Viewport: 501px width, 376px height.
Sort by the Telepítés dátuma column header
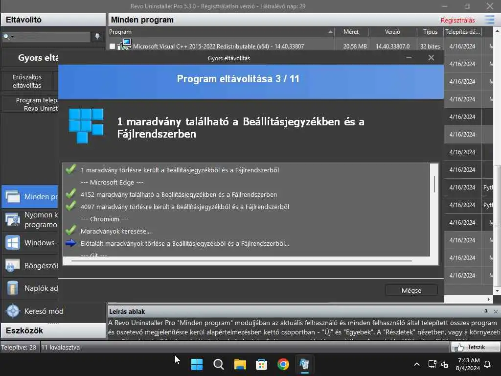click(x=463, y=32)
